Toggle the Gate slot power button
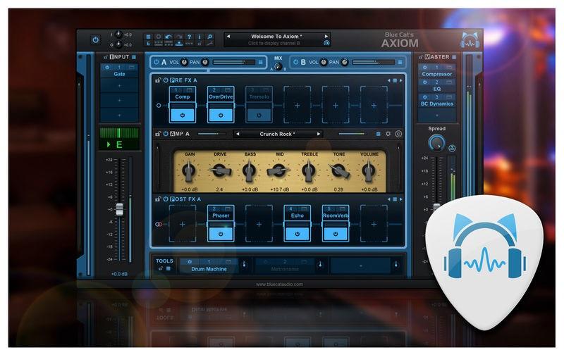Screen dimensions: 564x350 (x=107, y=67)
